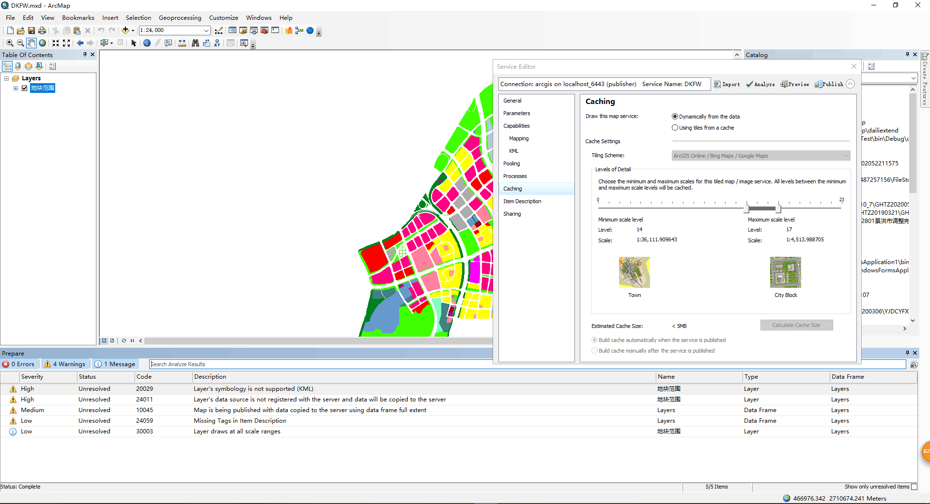This screenshot has height=504, width=930.
Task: Select the Pan tool
Action: point(31,43)
